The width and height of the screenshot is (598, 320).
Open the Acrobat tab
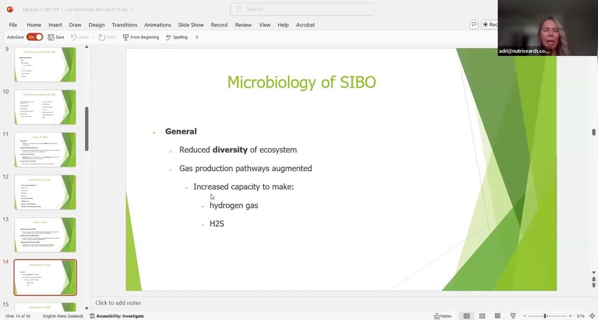306,25
